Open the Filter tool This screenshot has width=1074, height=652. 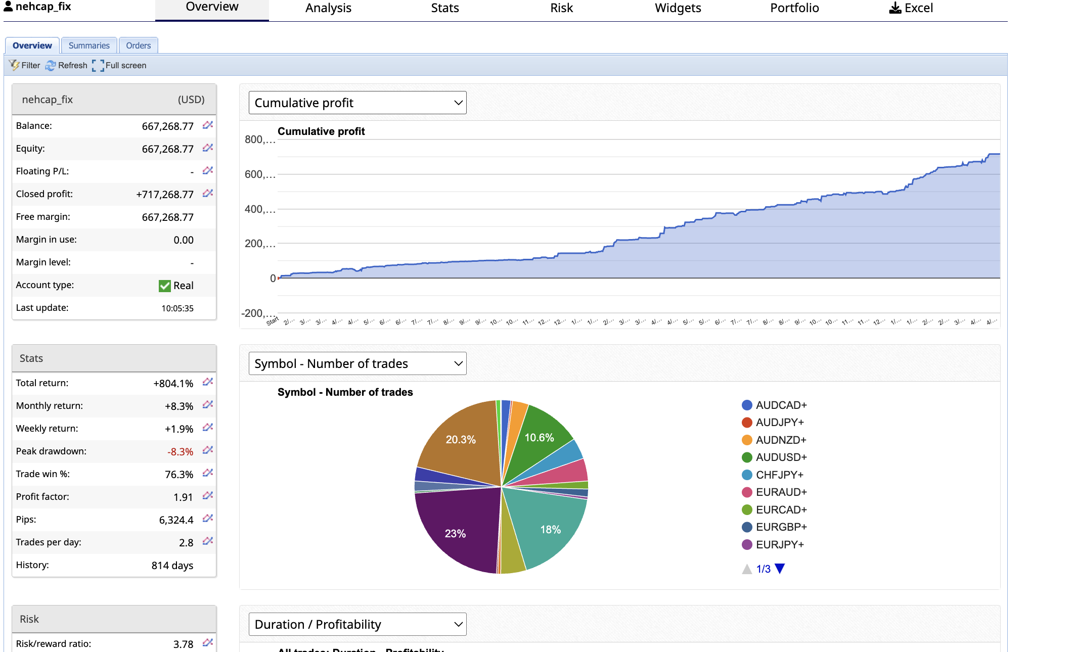24,65
